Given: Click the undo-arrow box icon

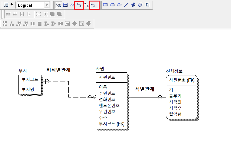Looking at the screenshot, I should [81, 24].
